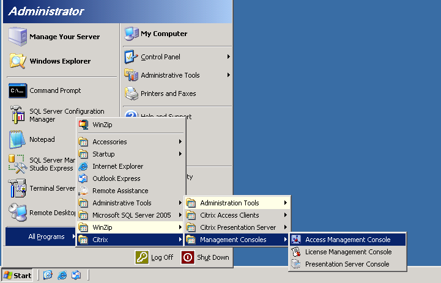
Task: Open the Accessories program group
Action: point(130,142)
